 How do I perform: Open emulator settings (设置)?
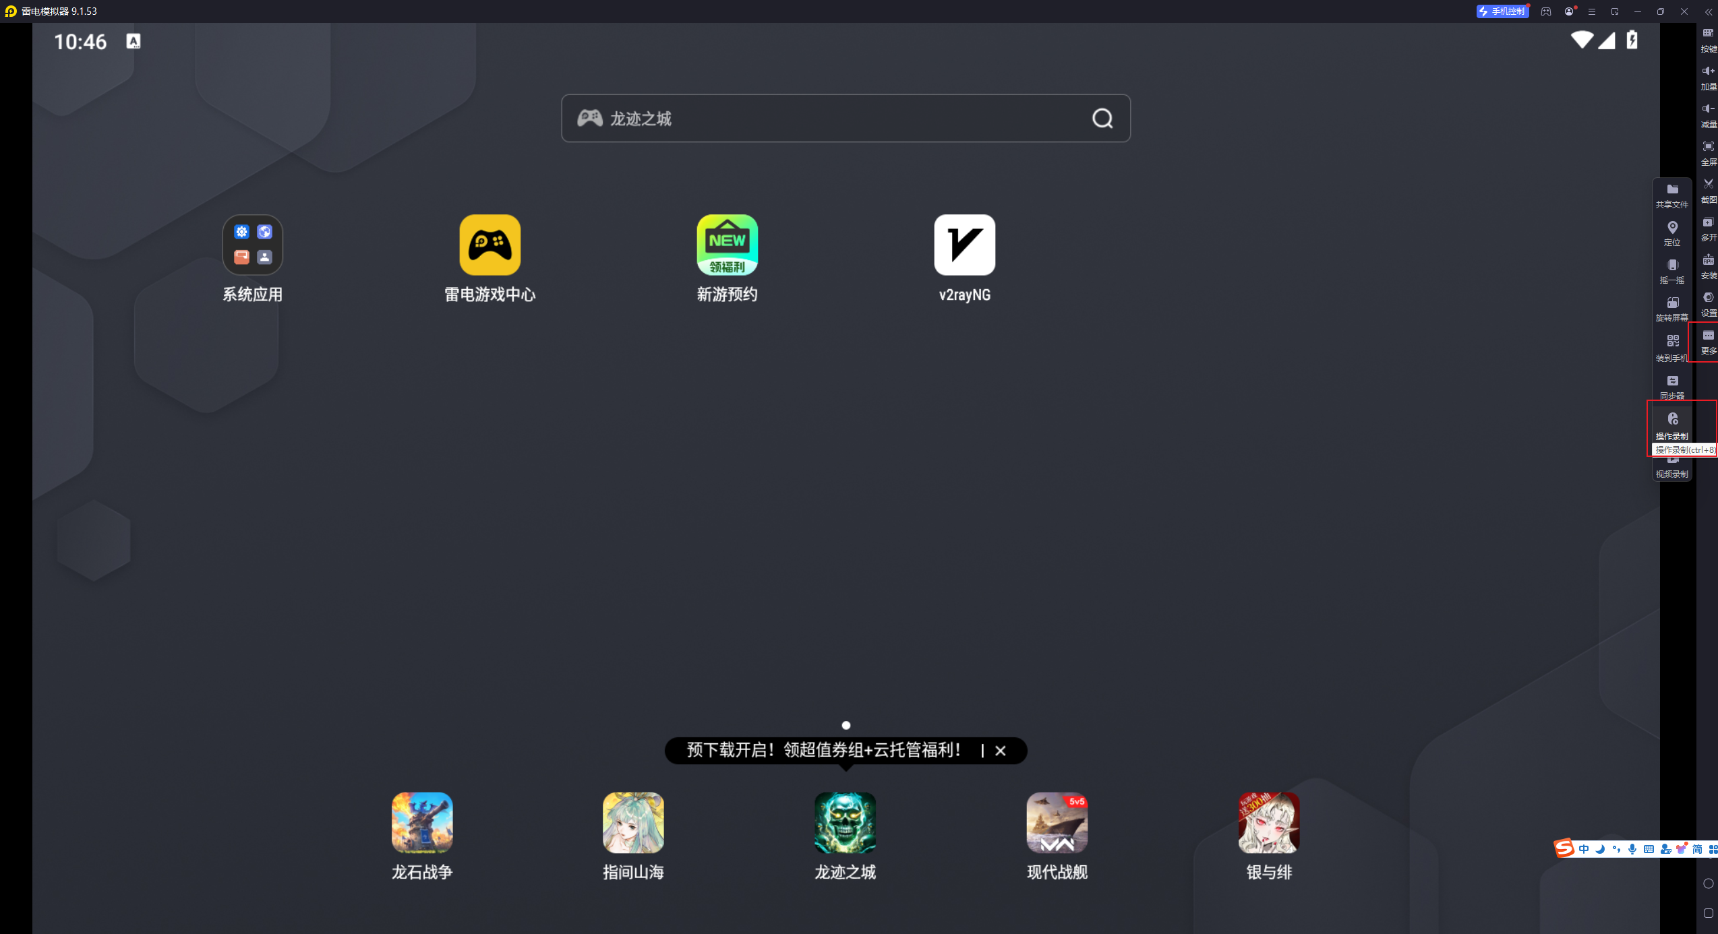[1708, 304]
